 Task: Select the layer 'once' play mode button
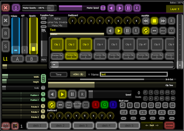tap(163, 31)
